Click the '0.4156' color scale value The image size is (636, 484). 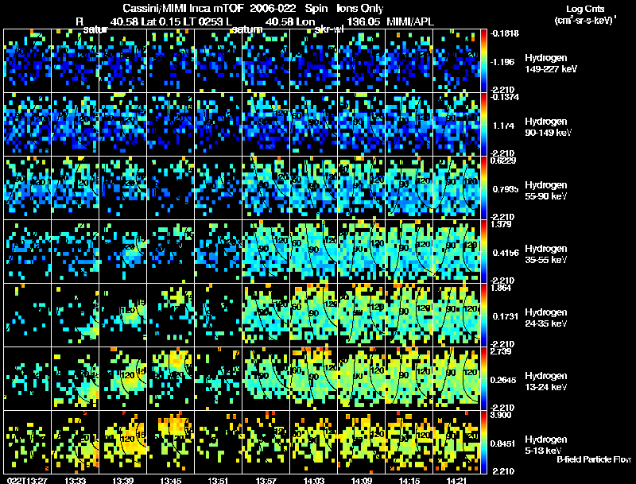506,253
